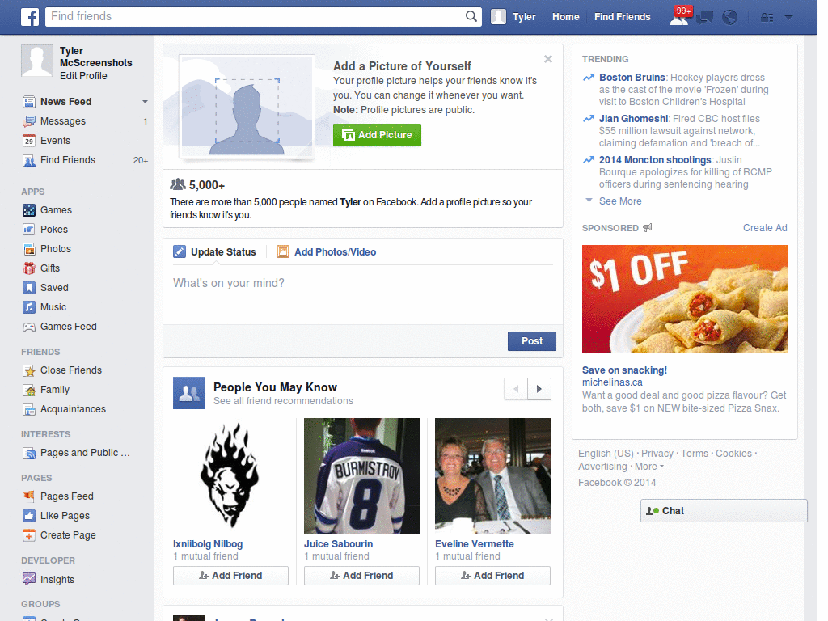Expand the account menu arrow

pos(789,18)
